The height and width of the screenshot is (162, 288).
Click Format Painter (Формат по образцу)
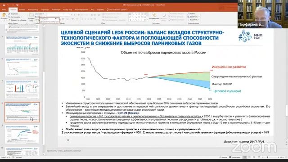pos(17,20)
